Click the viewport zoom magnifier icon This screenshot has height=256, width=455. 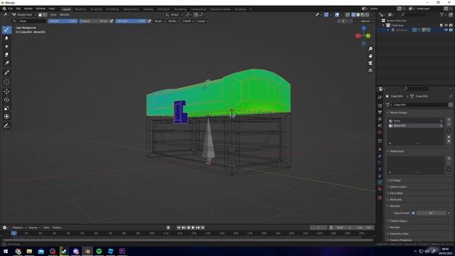pos(370,49)
